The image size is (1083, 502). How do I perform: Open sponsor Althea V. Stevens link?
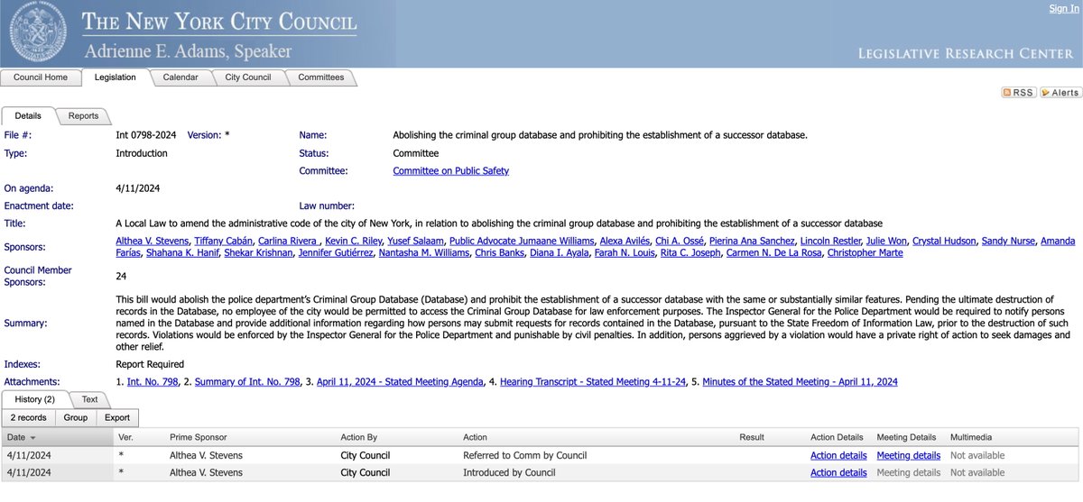click(x=153, y=242)
